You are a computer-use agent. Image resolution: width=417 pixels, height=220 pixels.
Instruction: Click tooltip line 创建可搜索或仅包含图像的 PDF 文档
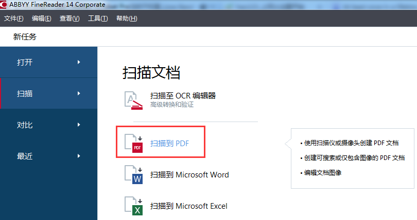pyautogui.click(x=355, y=158)
